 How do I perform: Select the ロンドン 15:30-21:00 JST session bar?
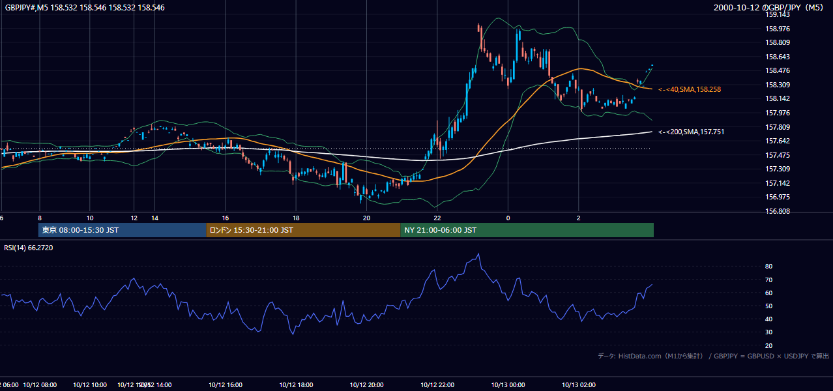point(303,230)
